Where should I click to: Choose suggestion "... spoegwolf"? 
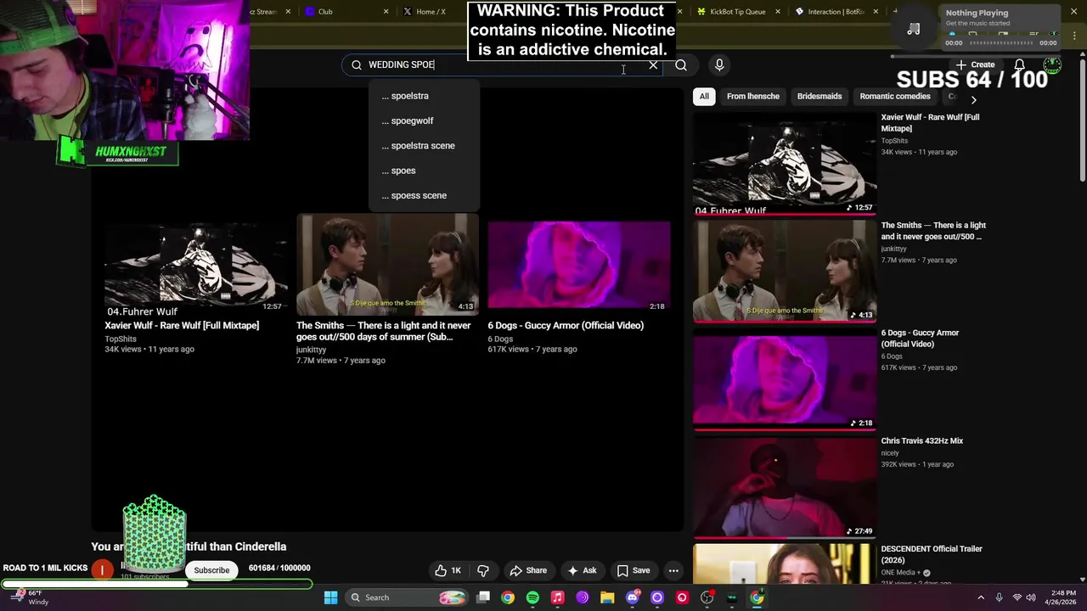[424, 121]
